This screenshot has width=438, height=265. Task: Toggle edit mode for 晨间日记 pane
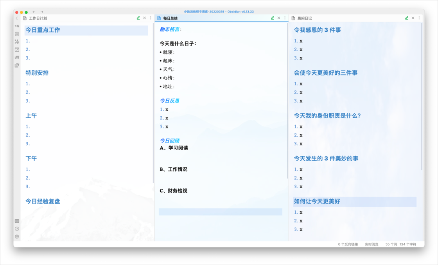coord(407,18)
